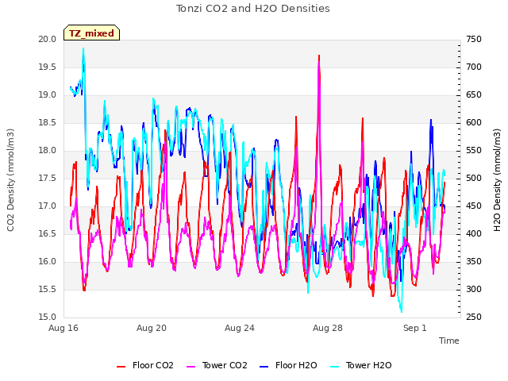Select the Tower CO2 legend entry

click(x=217, y=365)
